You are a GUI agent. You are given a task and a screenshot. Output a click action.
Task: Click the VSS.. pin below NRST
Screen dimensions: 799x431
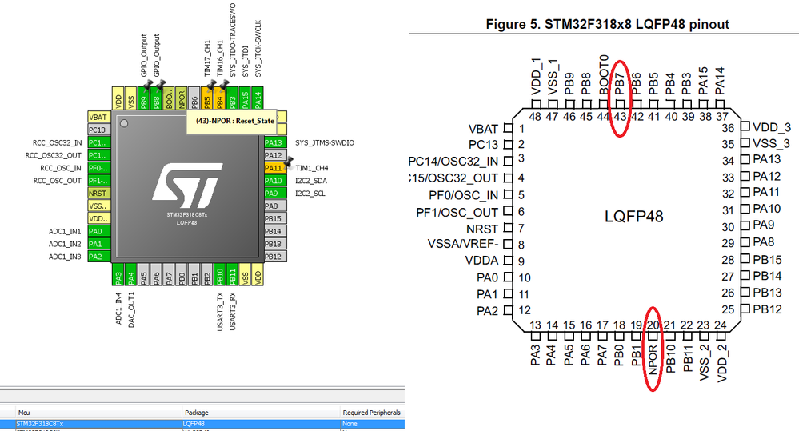[99, 206]
